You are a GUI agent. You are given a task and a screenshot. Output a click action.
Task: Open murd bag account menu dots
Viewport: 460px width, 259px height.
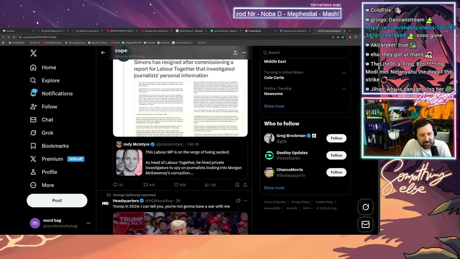click(88, 223)
